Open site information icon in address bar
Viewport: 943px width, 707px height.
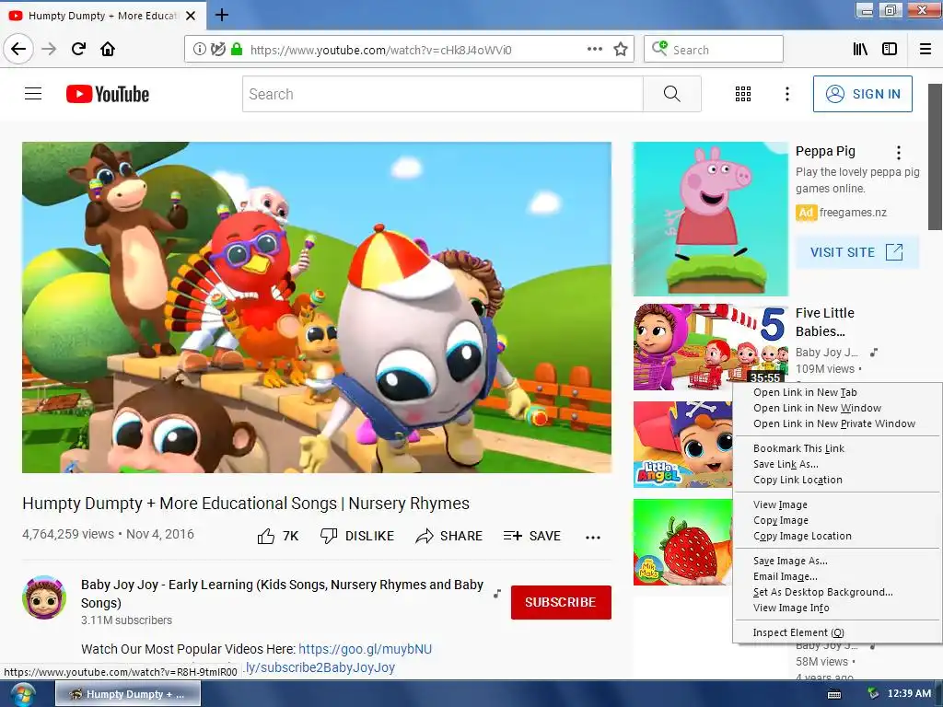199,50
